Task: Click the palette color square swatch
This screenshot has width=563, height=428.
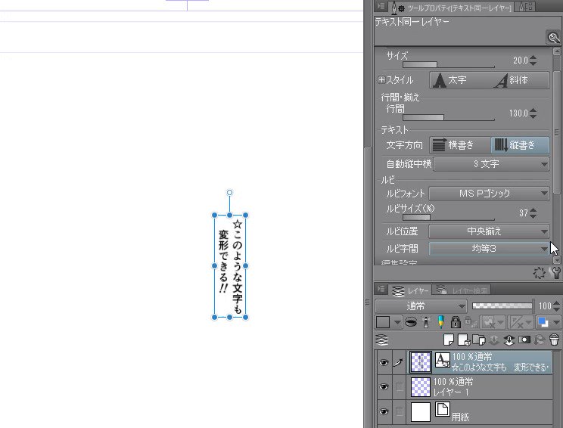Action: pos(383,322)
